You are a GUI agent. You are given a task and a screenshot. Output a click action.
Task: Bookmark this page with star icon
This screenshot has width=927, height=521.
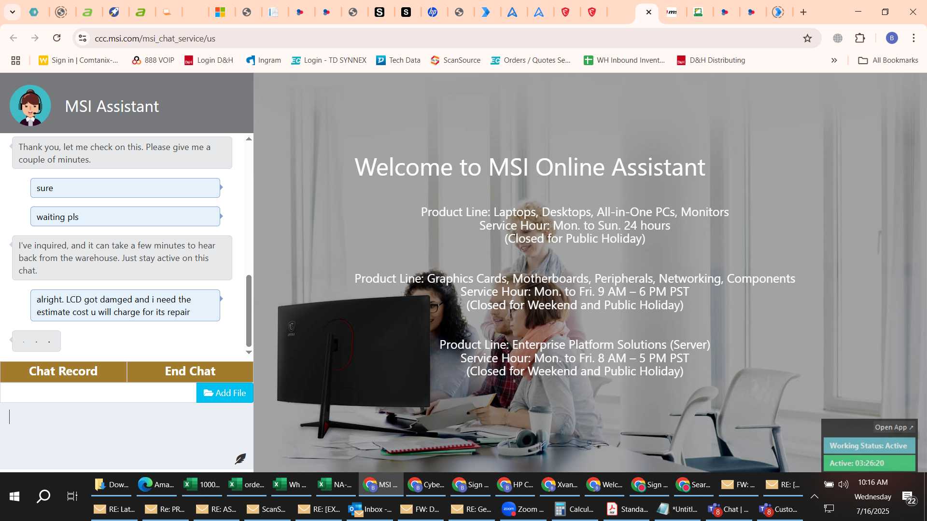(x=807, y=38)
